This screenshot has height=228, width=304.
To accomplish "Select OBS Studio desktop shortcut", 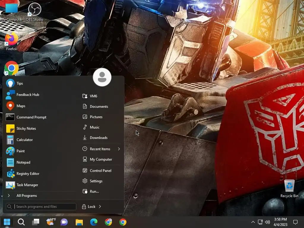I will [34, 12].
